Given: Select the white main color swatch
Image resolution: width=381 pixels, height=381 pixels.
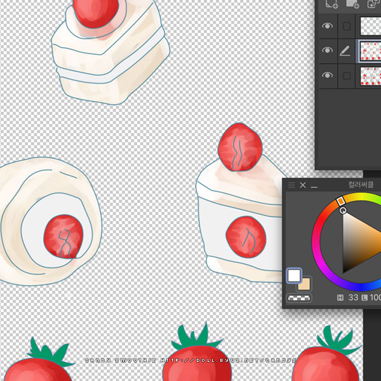Looking at the screenshot, I should pos(294,276).
